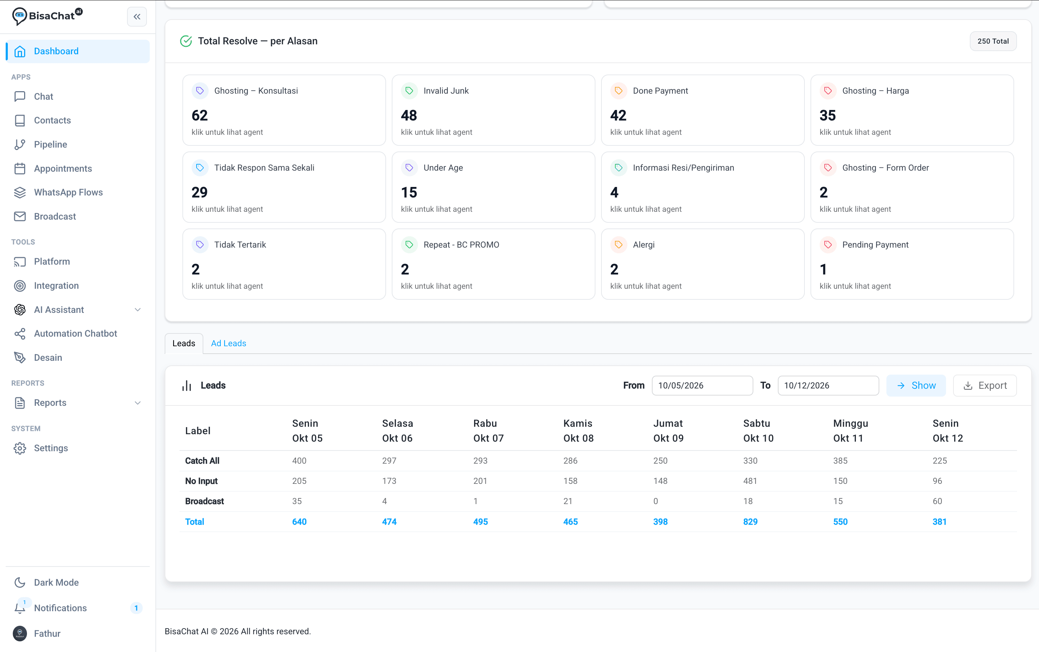Click the Fathur profile avatar
This screenshot has width=1039, height=652.
tap(20, 633)
